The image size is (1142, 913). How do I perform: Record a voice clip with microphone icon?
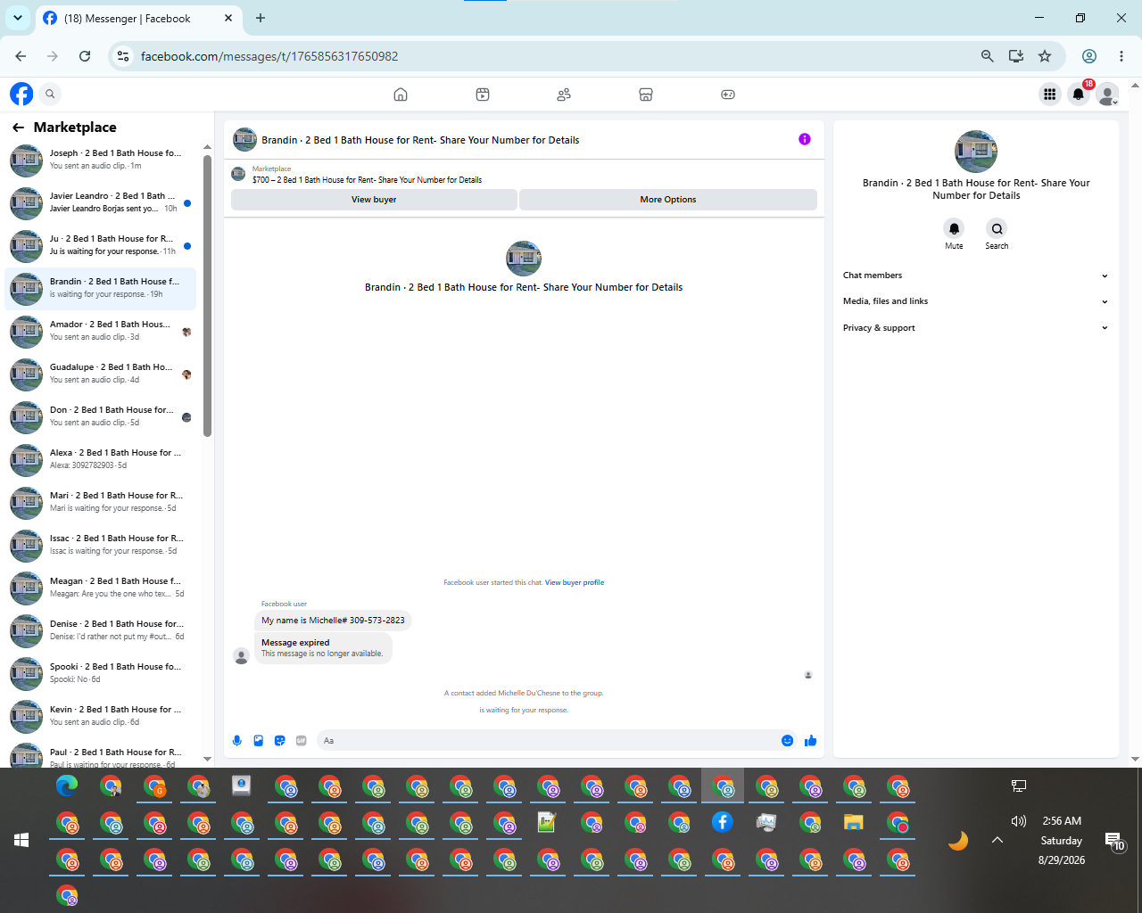(x=237, y=741)
